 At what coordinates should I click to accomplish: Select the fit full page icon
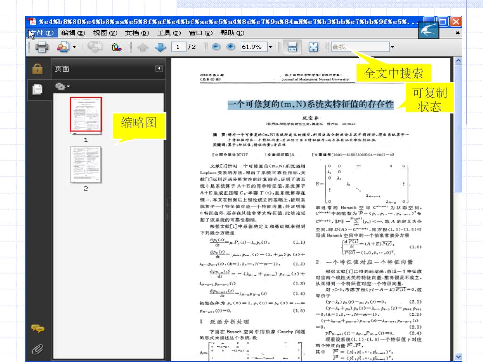pyautogui.click(x=314, y=47)
